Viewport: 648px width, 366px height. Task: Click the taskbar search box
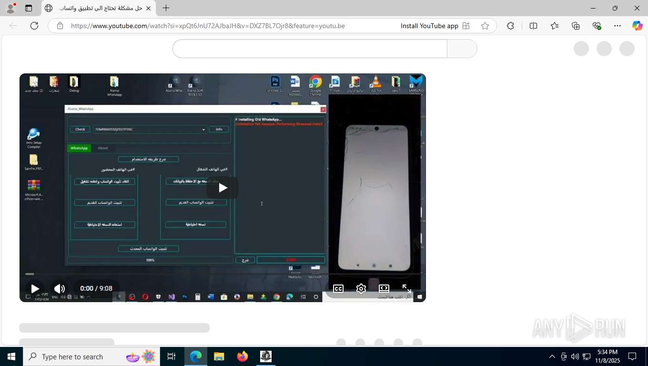point(91,356)
